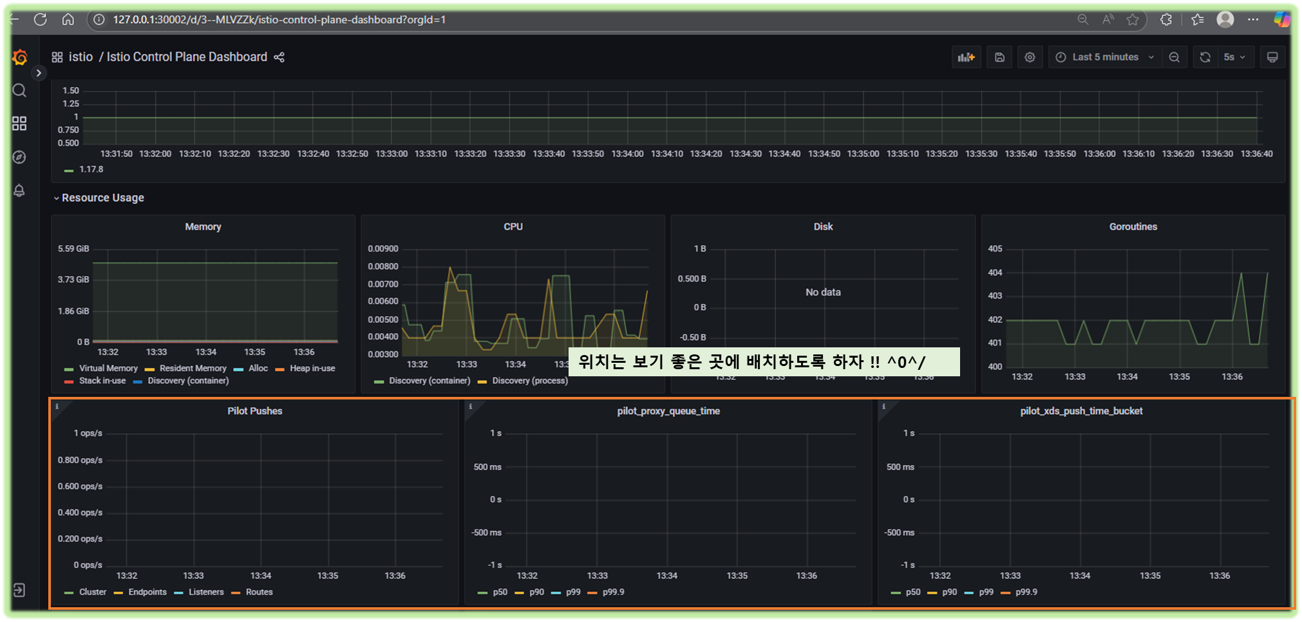Open the pilot_xds_push_time_bucket panel title menu
Image resolution: width=1302 pixels, height=622 pixels.
point(1081,411)
